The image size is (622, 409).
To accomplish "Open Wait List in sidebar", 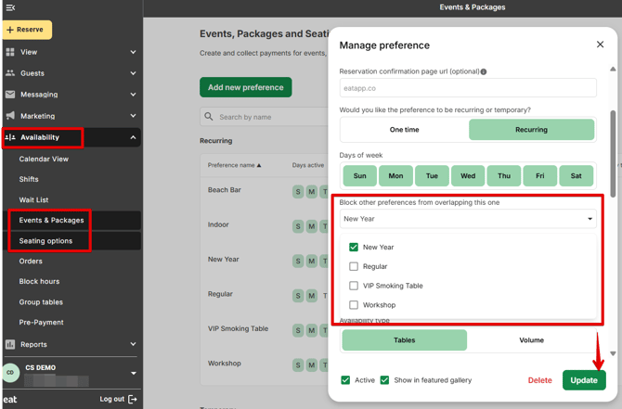I will (x=33, y=199).
